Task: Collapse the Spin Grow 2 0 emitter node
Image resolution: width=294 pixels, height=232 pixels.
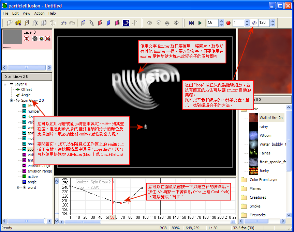Action: [x=11, y=100]
